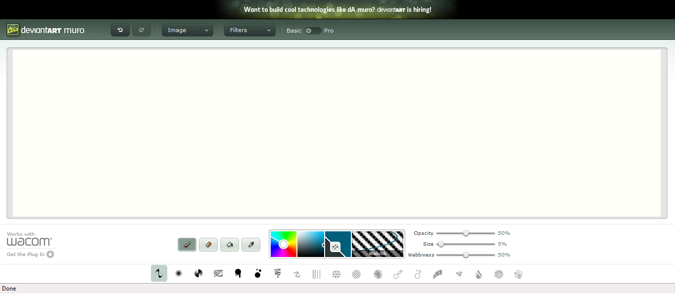Select the eyedropper color picker tool

[251, 244]
